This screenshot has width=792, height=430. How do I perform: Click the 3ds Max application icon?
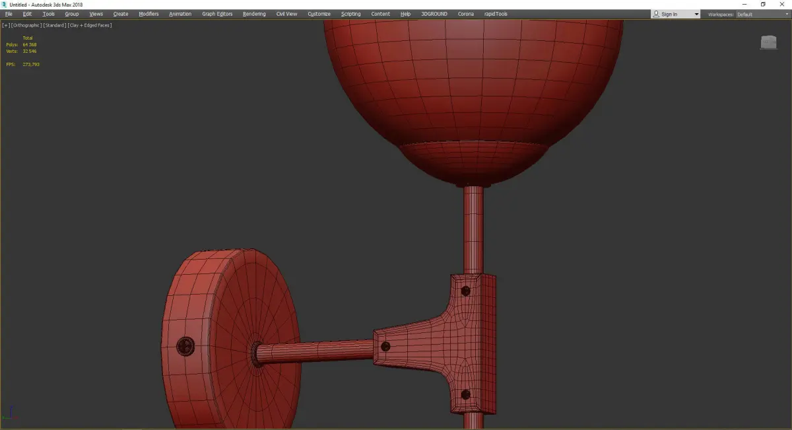pyautogui.click(x=5, y=5)
